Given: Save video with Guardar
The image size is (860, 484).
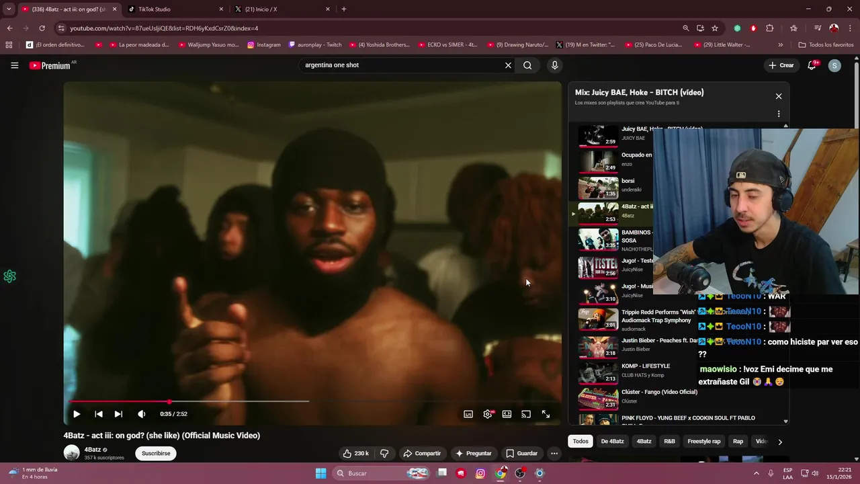Looking at the screenshot, I should 521,453.
